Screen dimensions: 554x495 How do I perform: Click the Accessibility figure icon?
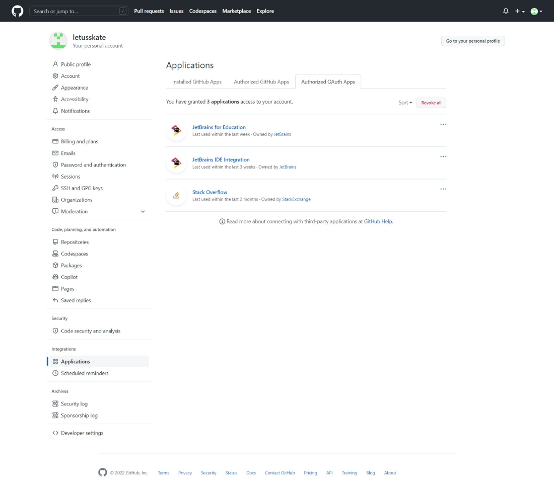click(55, 99)
